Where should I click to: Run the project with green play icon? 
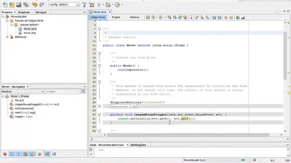click(99, 5)
